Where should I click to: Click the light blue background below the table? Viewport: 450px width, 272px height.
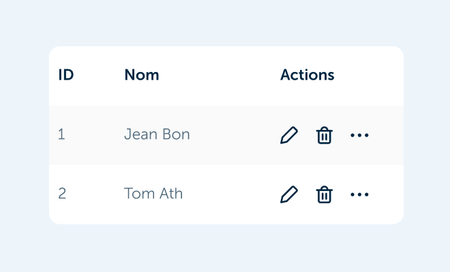point(225,248)
